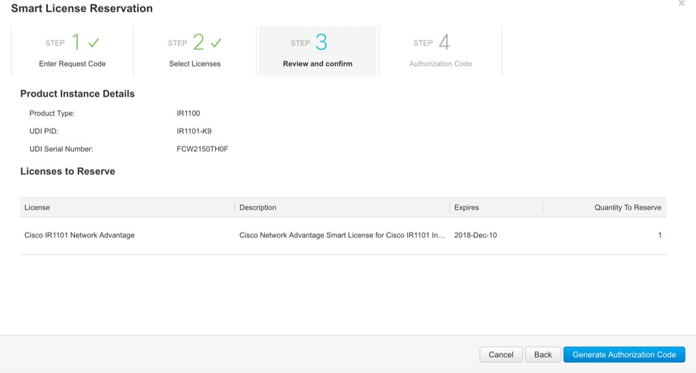Click quantity value 1 in license row
Viewport: 696px width, 373px height.
pos(660,235)
